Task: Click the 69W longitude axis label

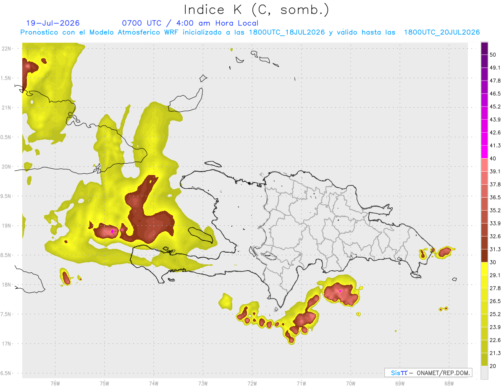Action: tap(399, 383)
